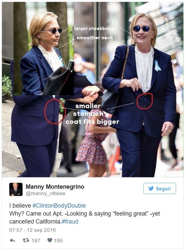186x251 pixels.
Task: Click the Twitter bird icon in Seguir
Action: [151, 188]
